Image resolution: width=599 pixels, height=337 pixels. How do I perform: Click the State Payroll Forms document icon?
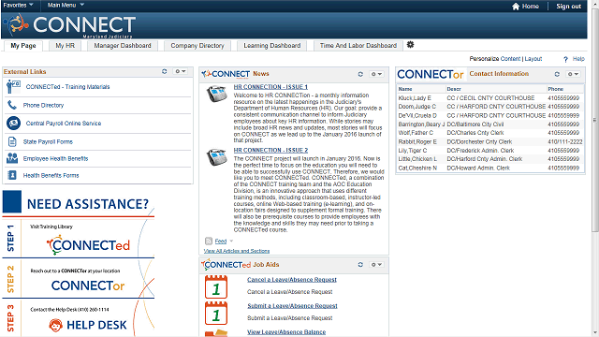[12, 141]
